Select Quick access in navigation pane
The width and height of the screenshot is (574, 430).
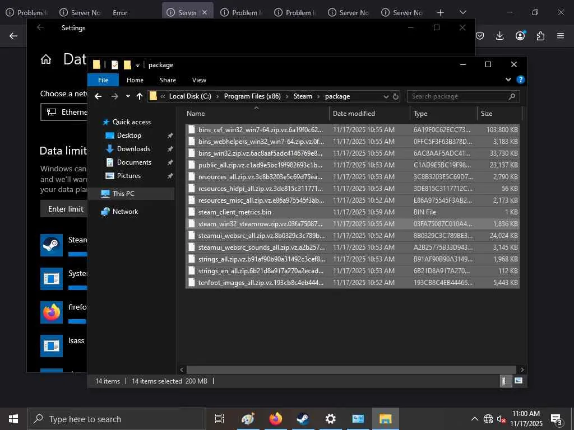tap(131, 121)
